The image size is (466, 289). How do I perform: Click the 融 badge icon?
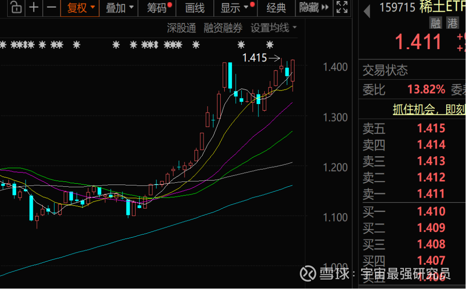(x=436, y=23)
